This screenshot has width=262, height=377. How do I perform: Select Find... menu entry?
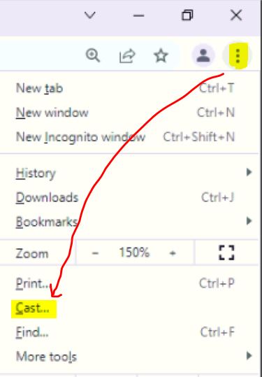129,332
